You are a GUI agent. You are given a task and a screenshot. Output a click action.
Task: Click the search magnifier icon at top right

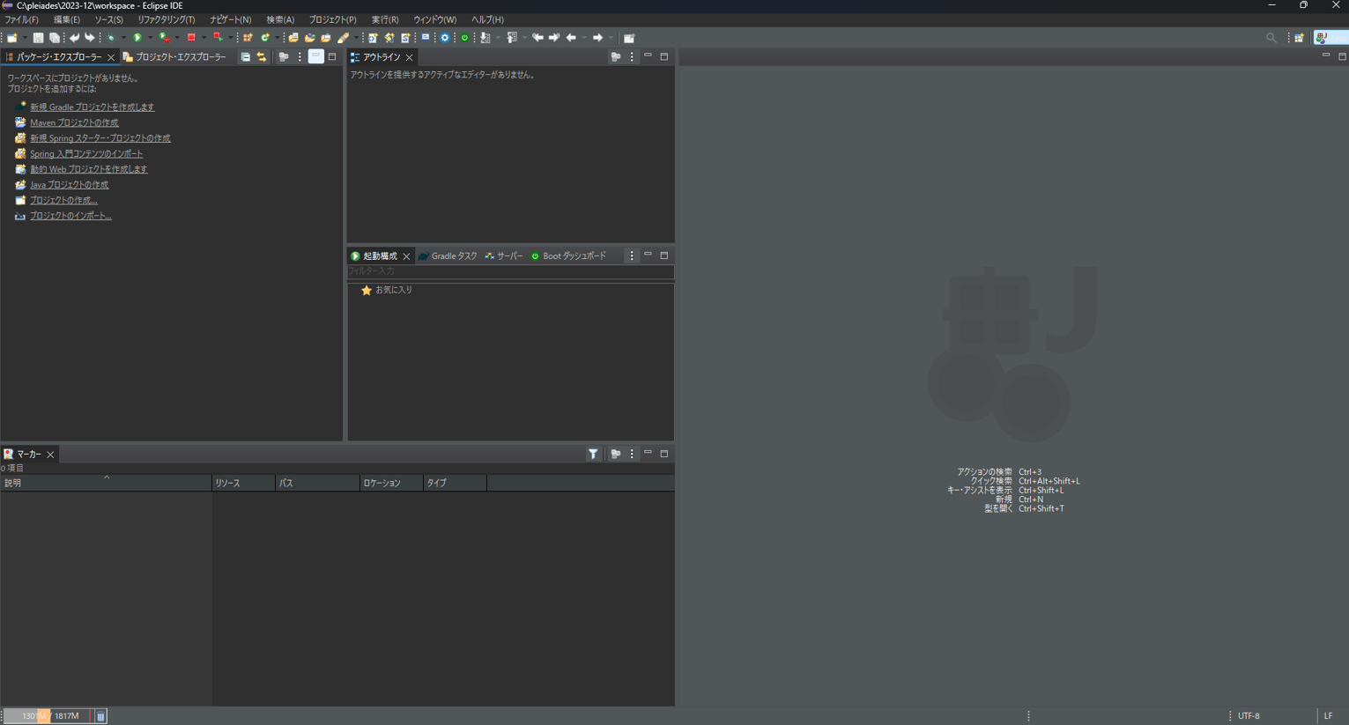(x=1271, y=38)
